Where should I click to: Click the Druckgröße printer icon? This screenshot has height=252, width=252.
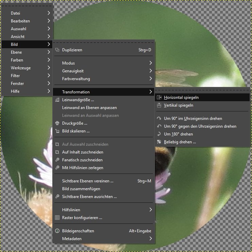coord(57,123)
